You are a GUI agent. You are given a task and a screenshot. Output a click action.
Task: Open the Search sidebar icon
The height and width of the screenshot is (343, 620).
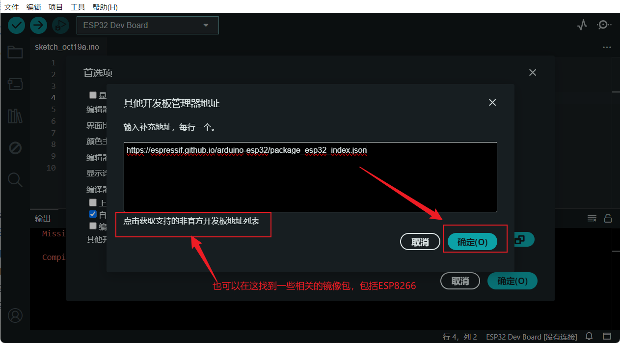click(15, 180)
